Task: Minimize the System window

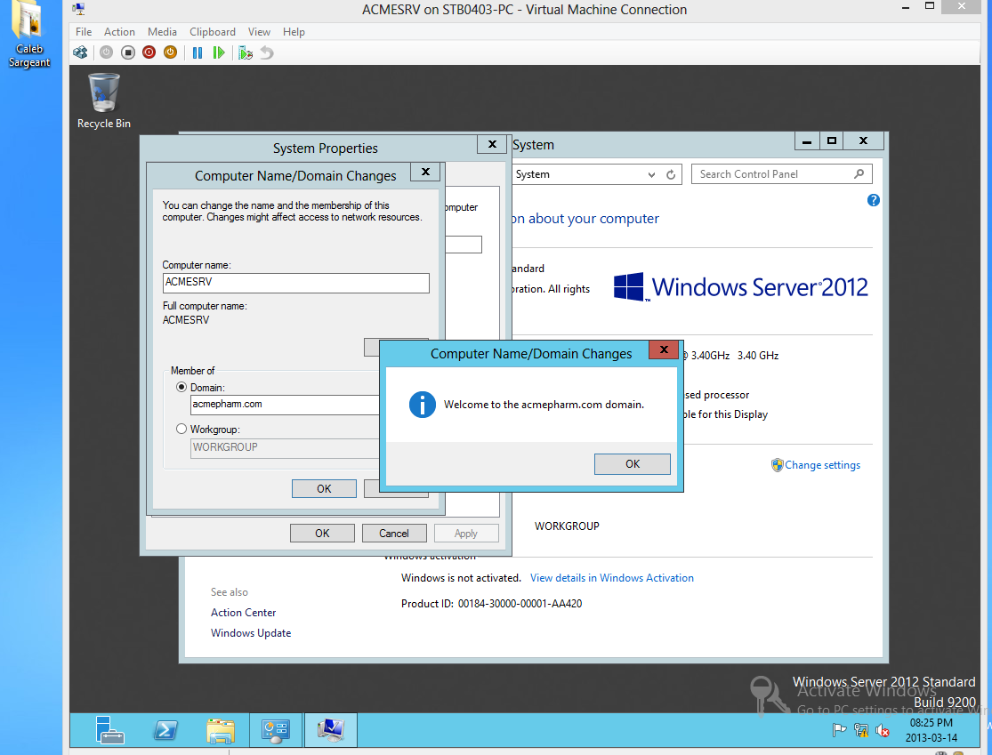Action: click(x=807, y=141)
